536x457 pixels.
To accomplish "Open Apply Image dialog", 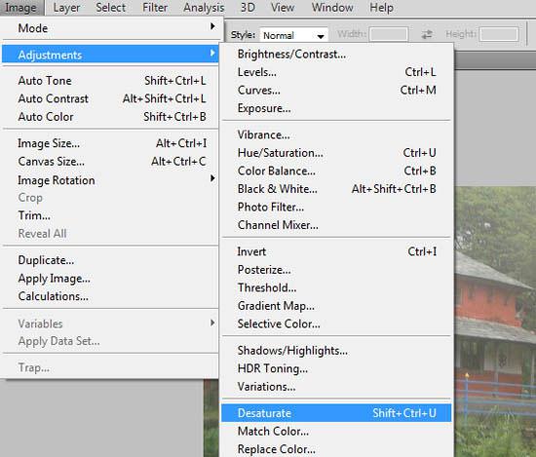I will [x=110, y=279].
